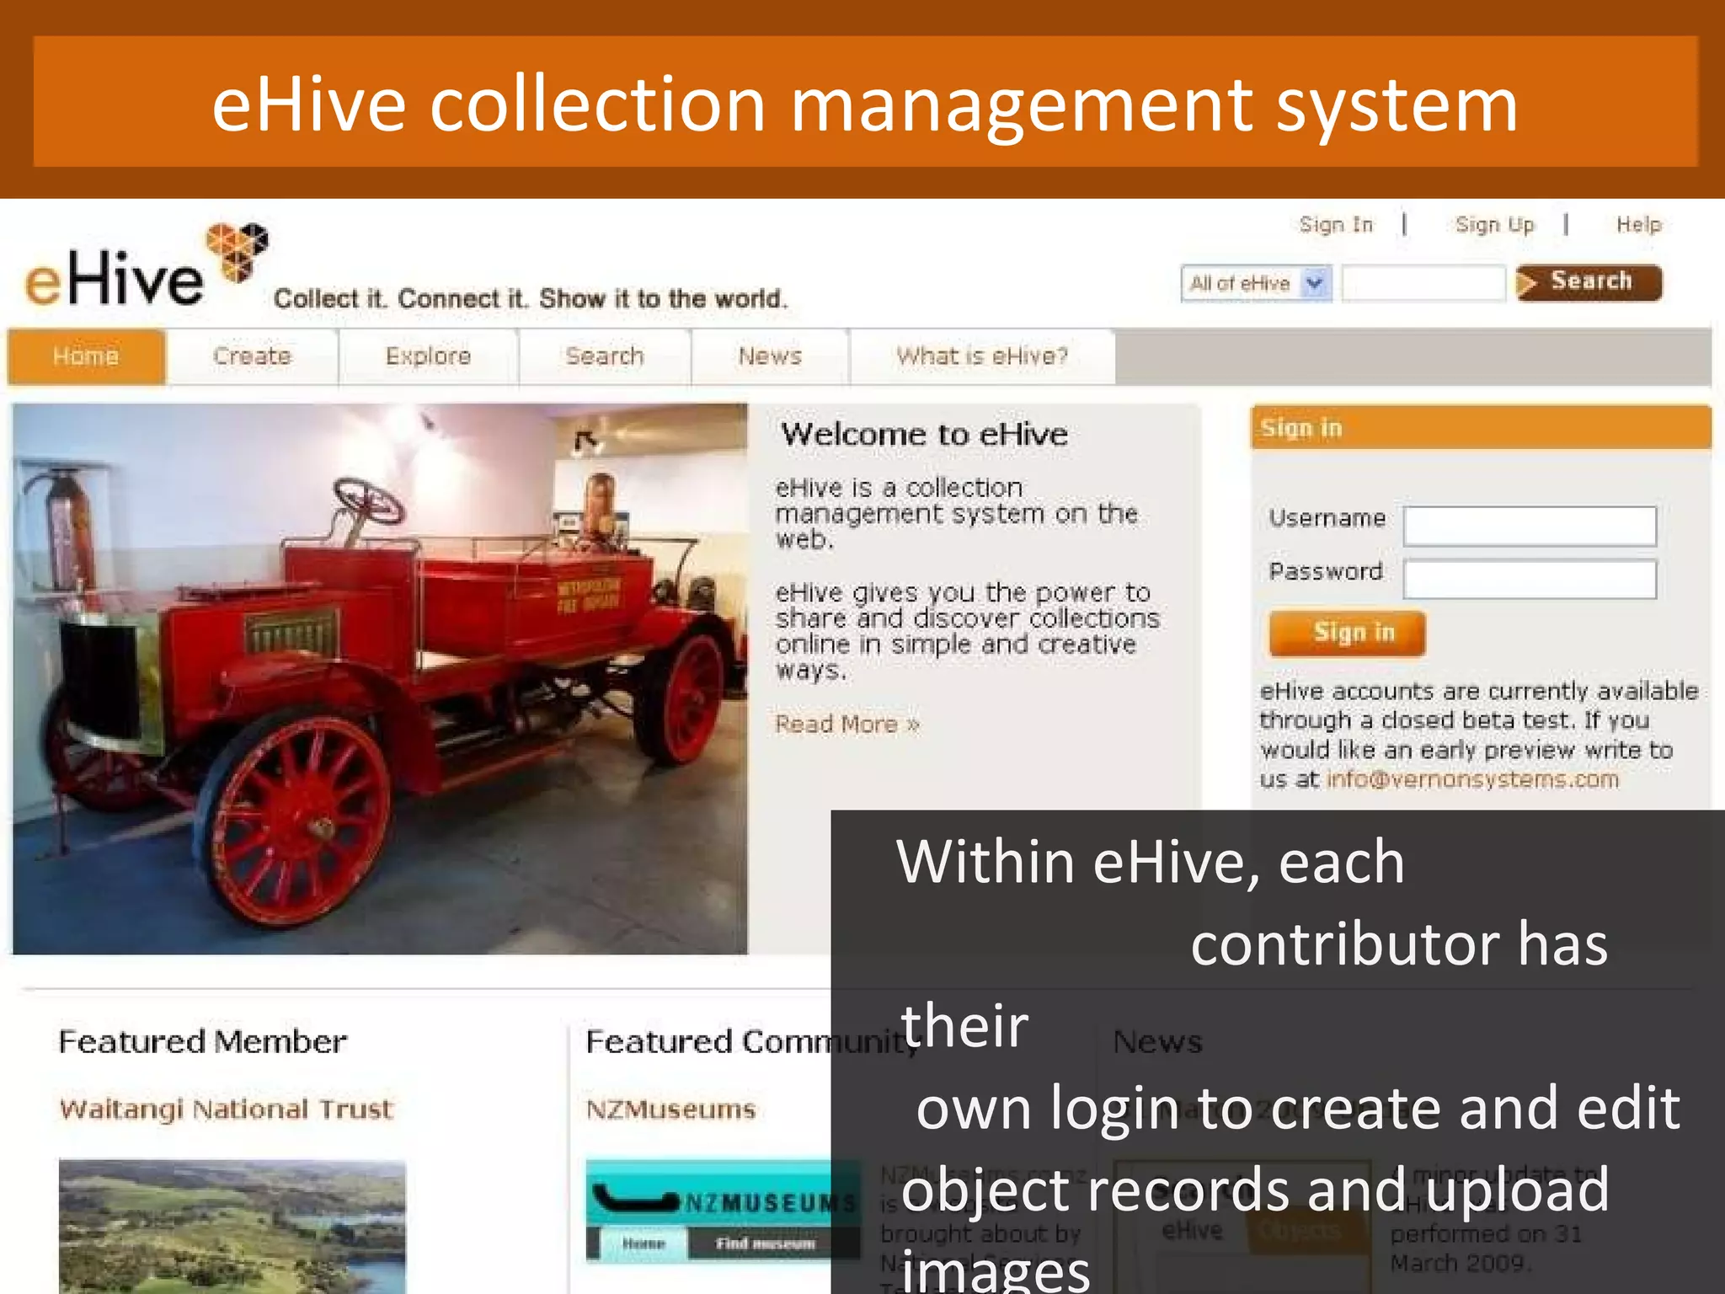Click the header search text field
Viewport: 1725px width, 1294px height.
(1423, 283)
